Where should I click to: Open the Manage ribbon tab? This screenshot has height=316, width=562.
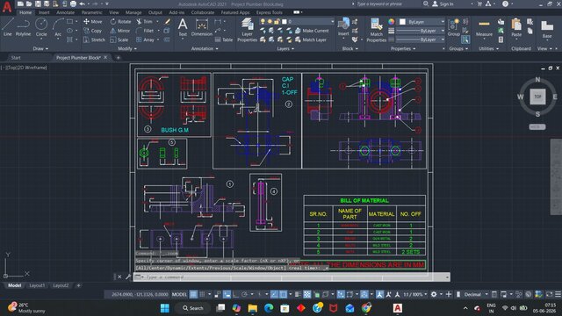tap(133, 12)
